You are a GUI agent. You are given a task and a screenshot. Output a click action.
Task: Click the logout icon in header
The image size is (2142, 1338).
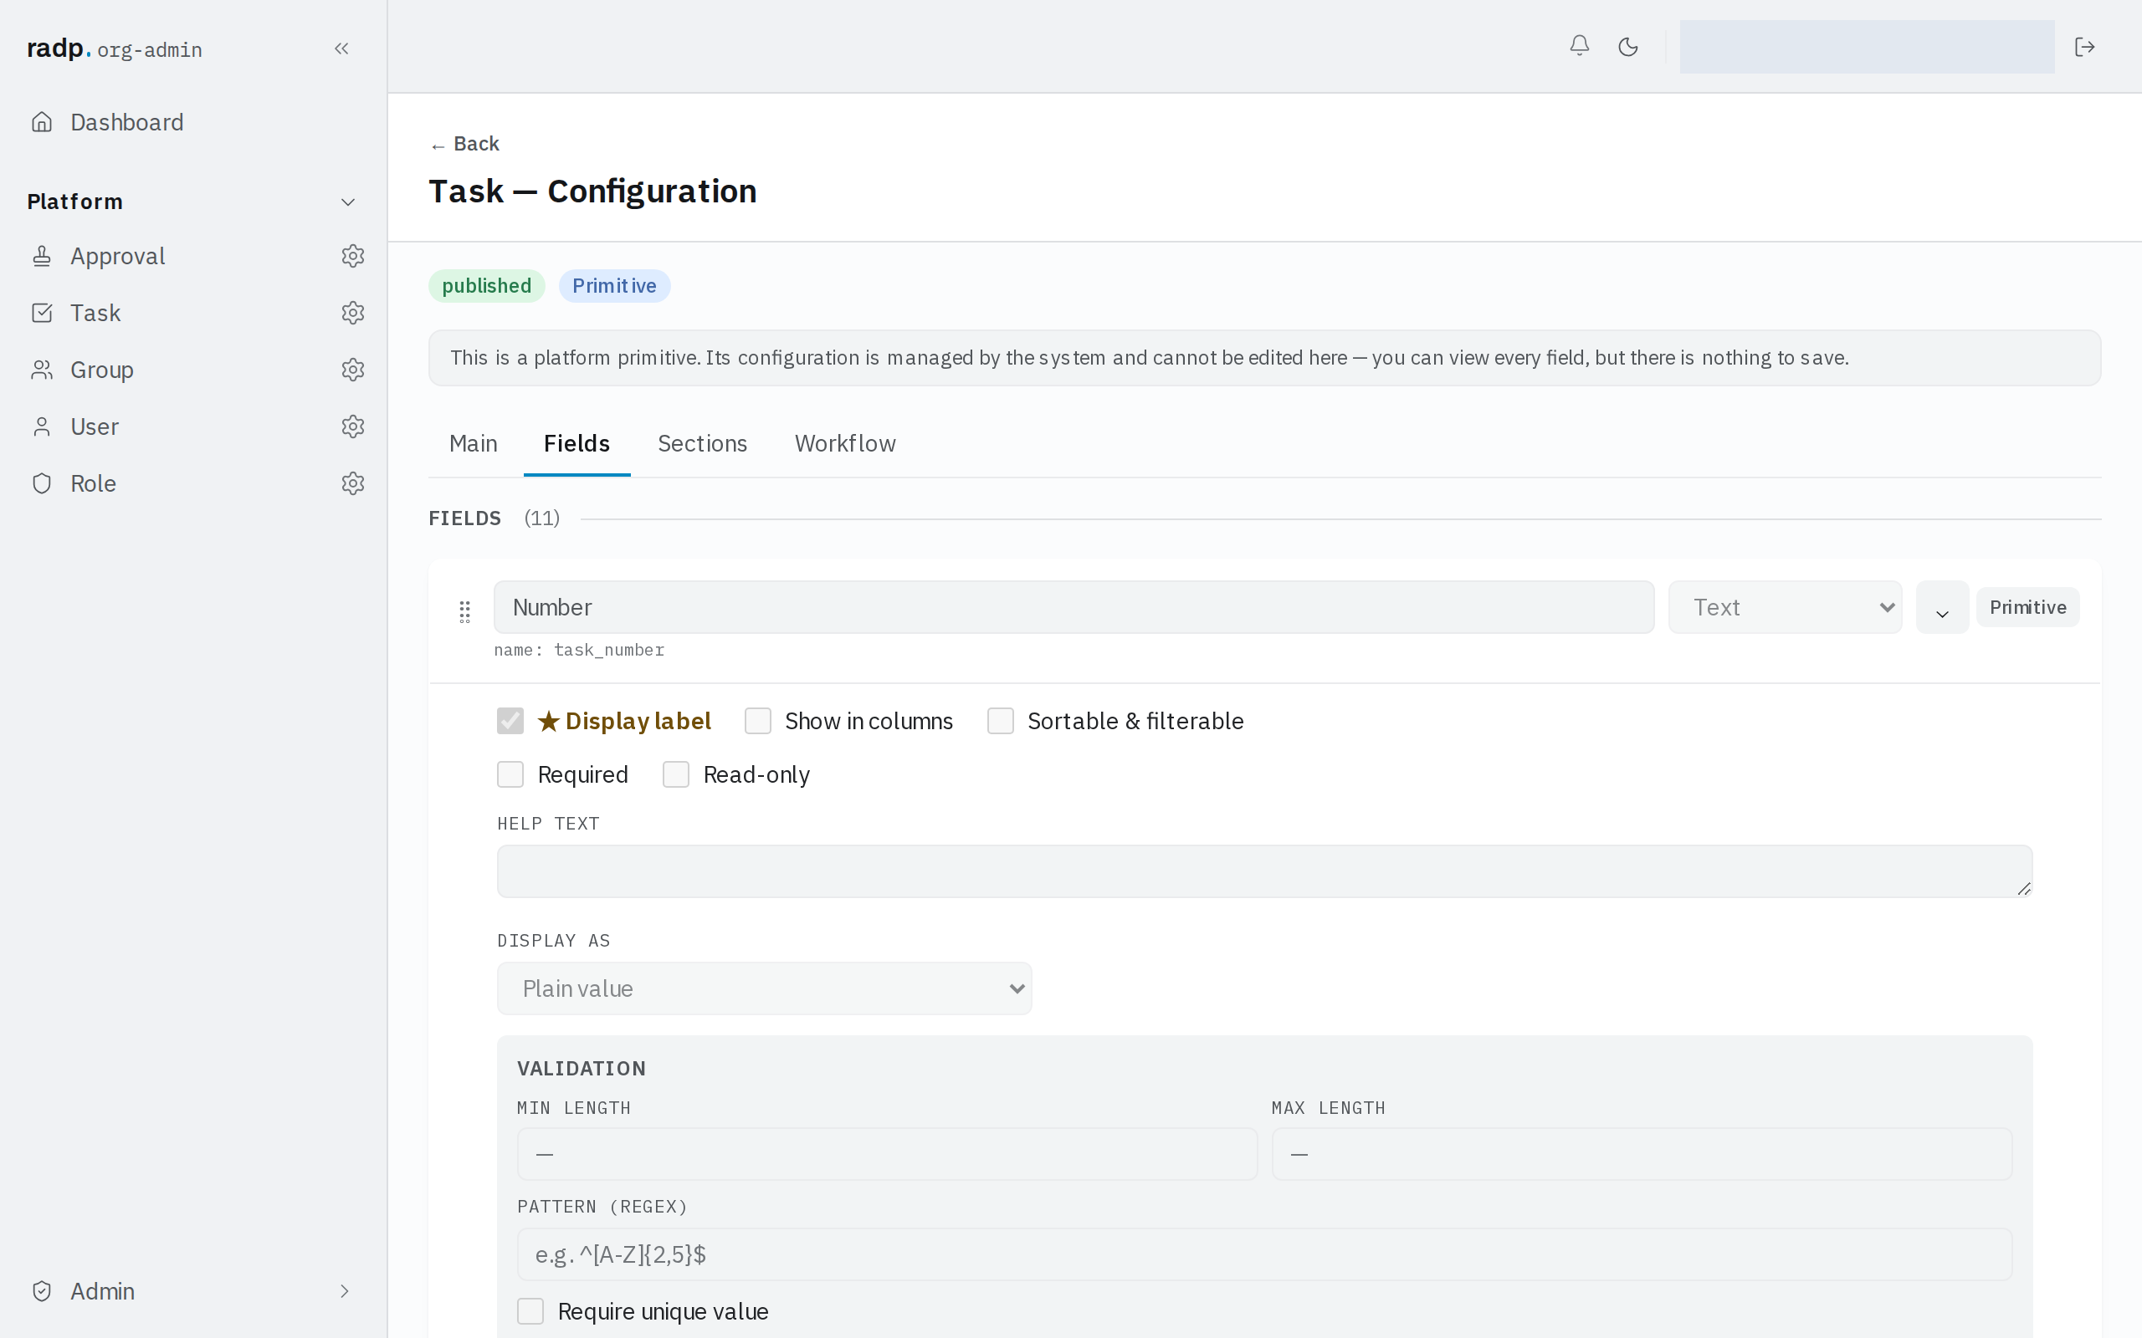point(2084,46)
